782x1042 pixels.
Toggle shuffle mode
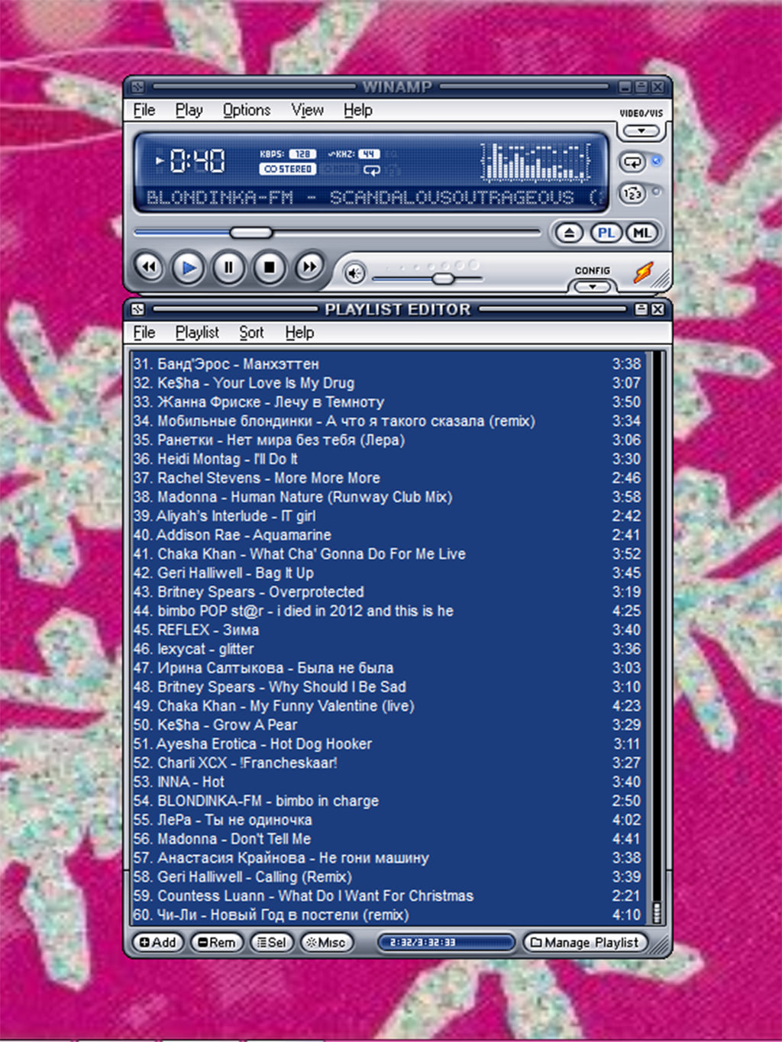tap(632, 194)
